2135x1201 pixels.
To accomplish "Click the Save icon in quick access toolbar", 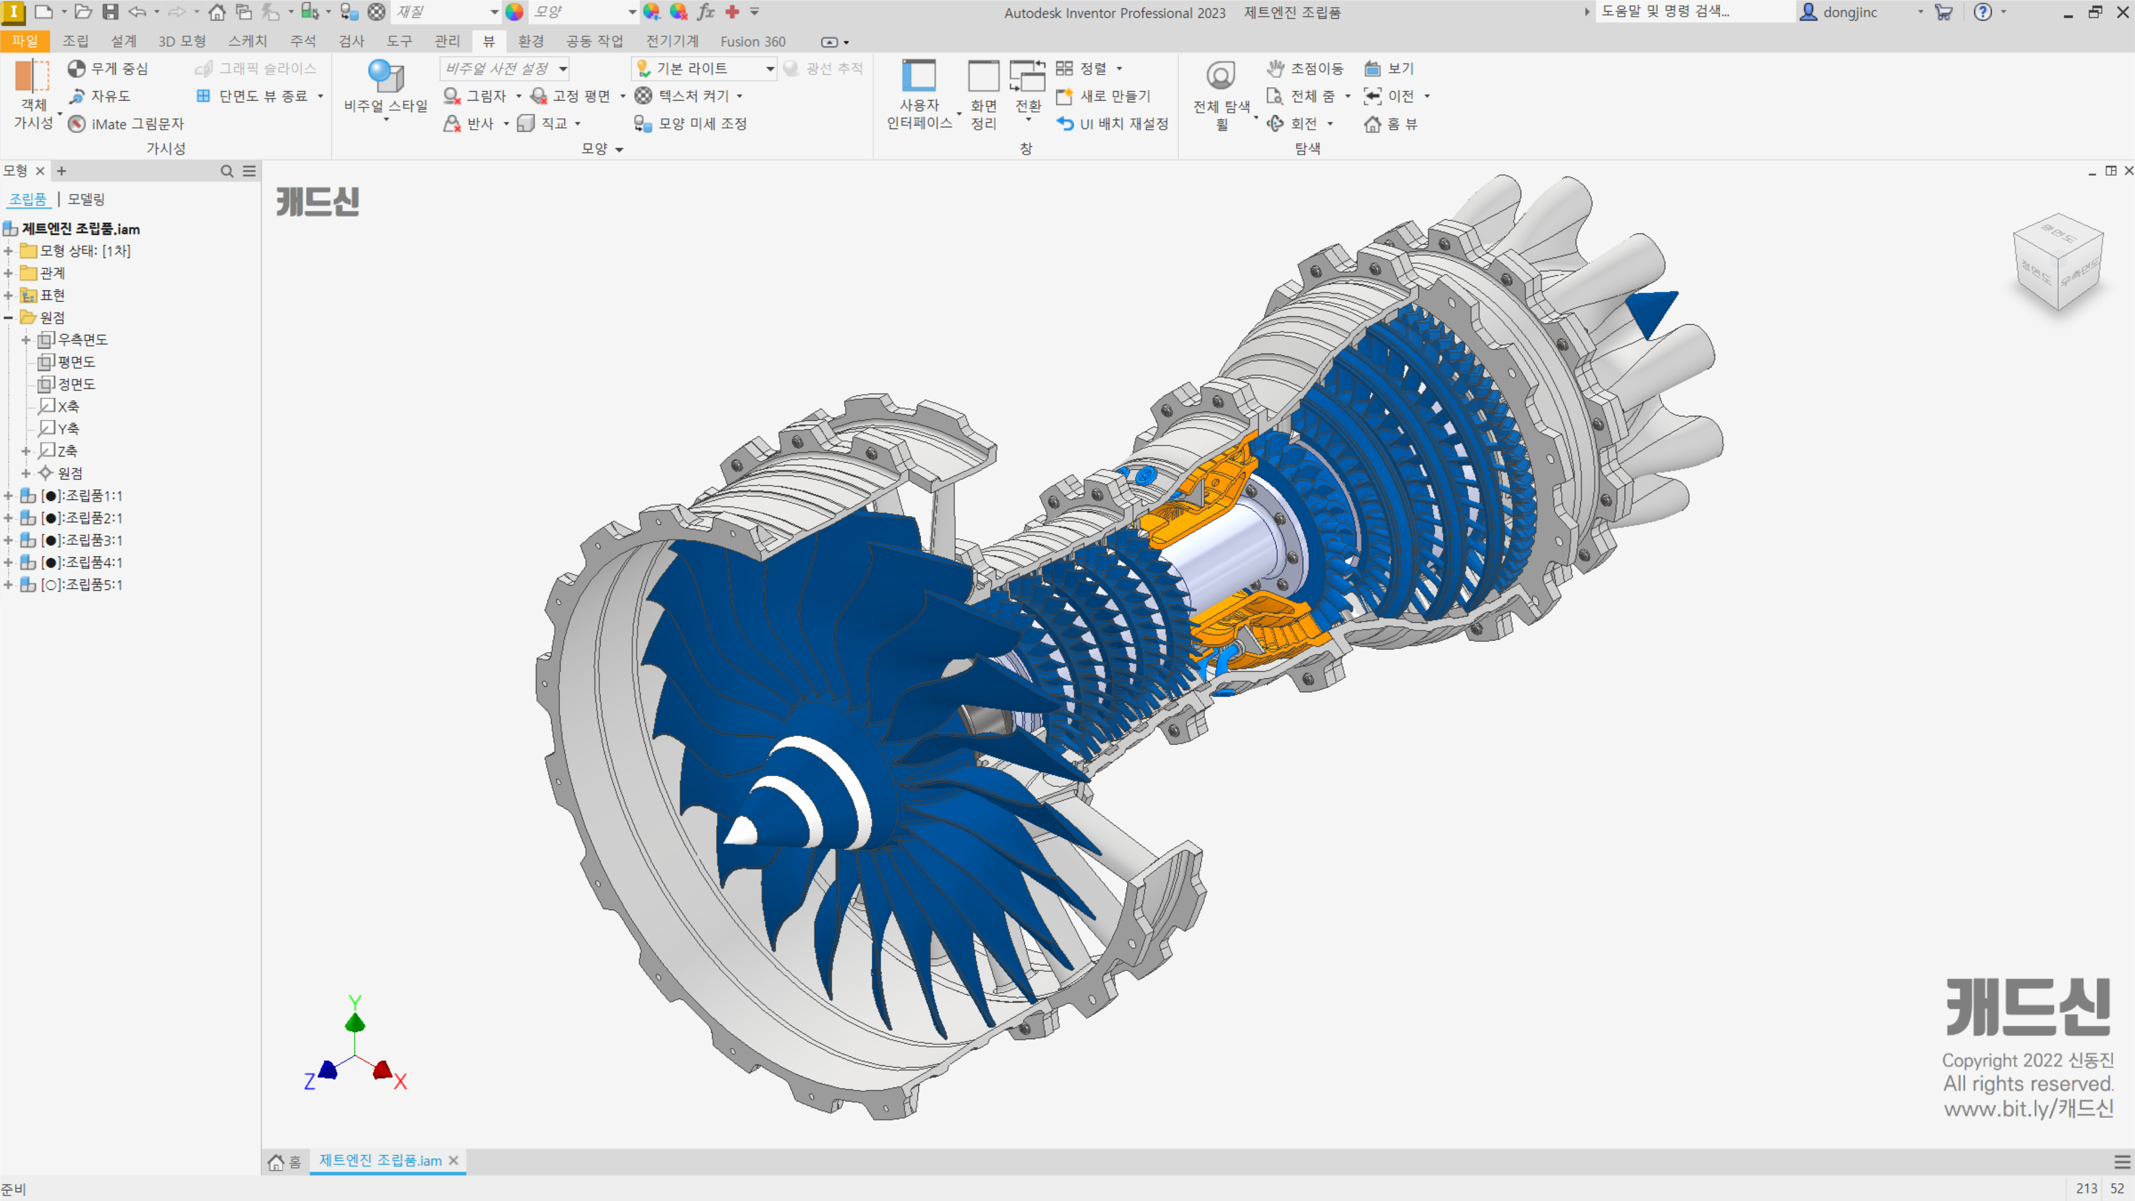I will click(x=110, y=12).
